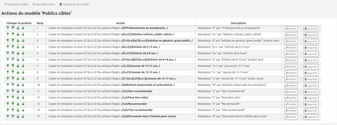Move rank 1 action down one position
The image size is (337, 125).
pyautogui.click(x=23, y=28)
